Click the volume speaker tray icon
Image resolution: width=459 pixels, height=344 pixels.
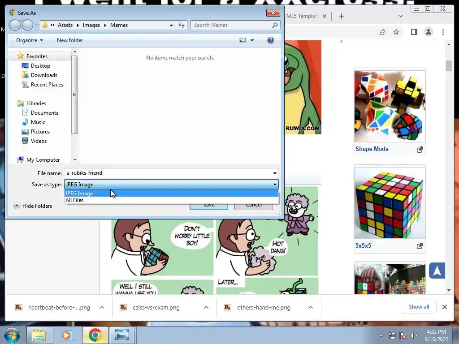pyautogui.click(x=413, y=335)
